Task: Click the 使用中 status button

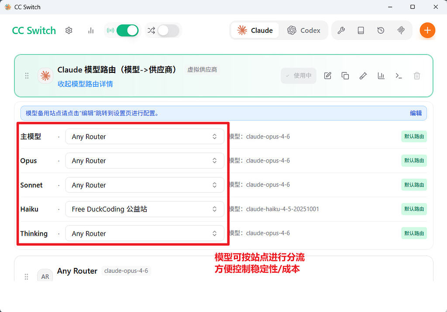Action: point(299,75)
